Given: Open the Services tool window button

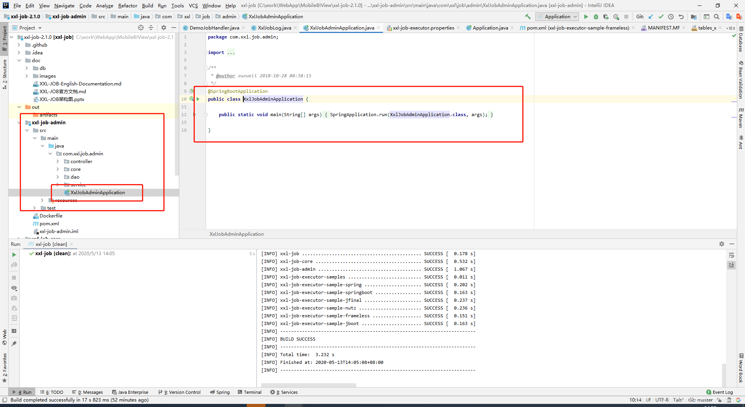Looking at the screenshot, I should tap(284, 392).
